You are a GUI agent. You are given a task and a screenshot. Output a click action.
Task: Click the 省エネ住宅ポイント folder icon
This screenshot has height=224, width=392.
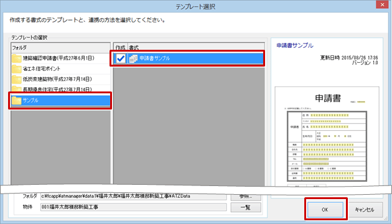tap(17, 69)
